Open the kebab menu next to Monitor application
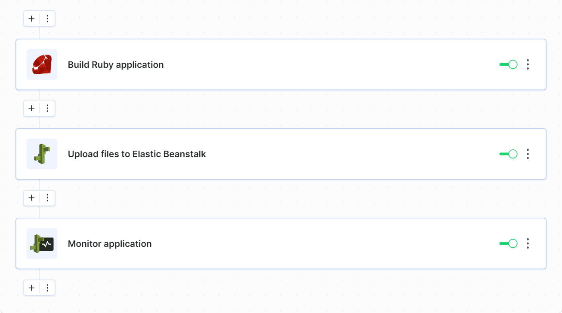Screen dimensions: 562x313 click(x=528, y=243)
